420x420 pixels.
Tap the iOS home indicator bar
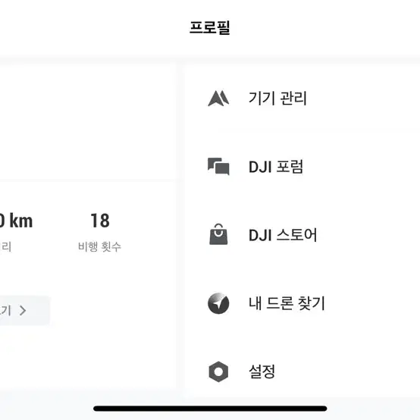pos(210,409)
